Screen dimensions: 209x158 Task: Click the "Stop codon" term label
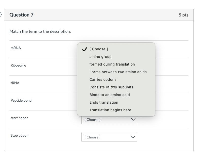point(20,135)
